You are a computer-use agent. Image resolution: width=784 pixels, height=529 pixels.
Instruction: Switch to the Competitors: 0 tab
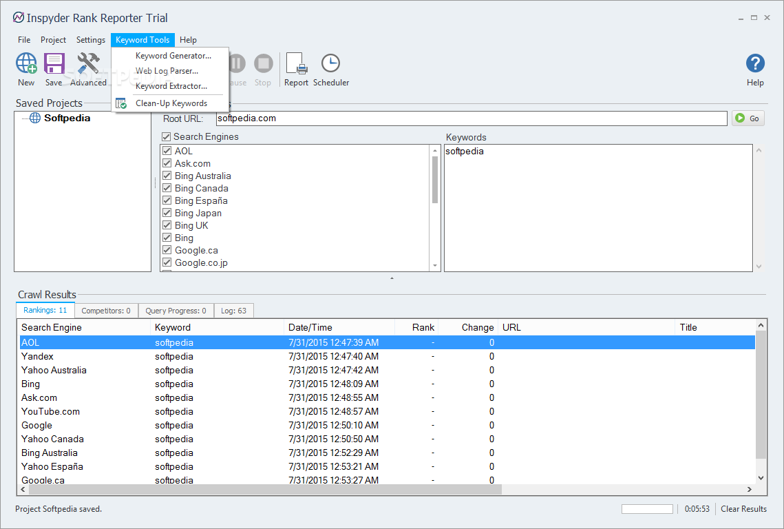(106, 311)
